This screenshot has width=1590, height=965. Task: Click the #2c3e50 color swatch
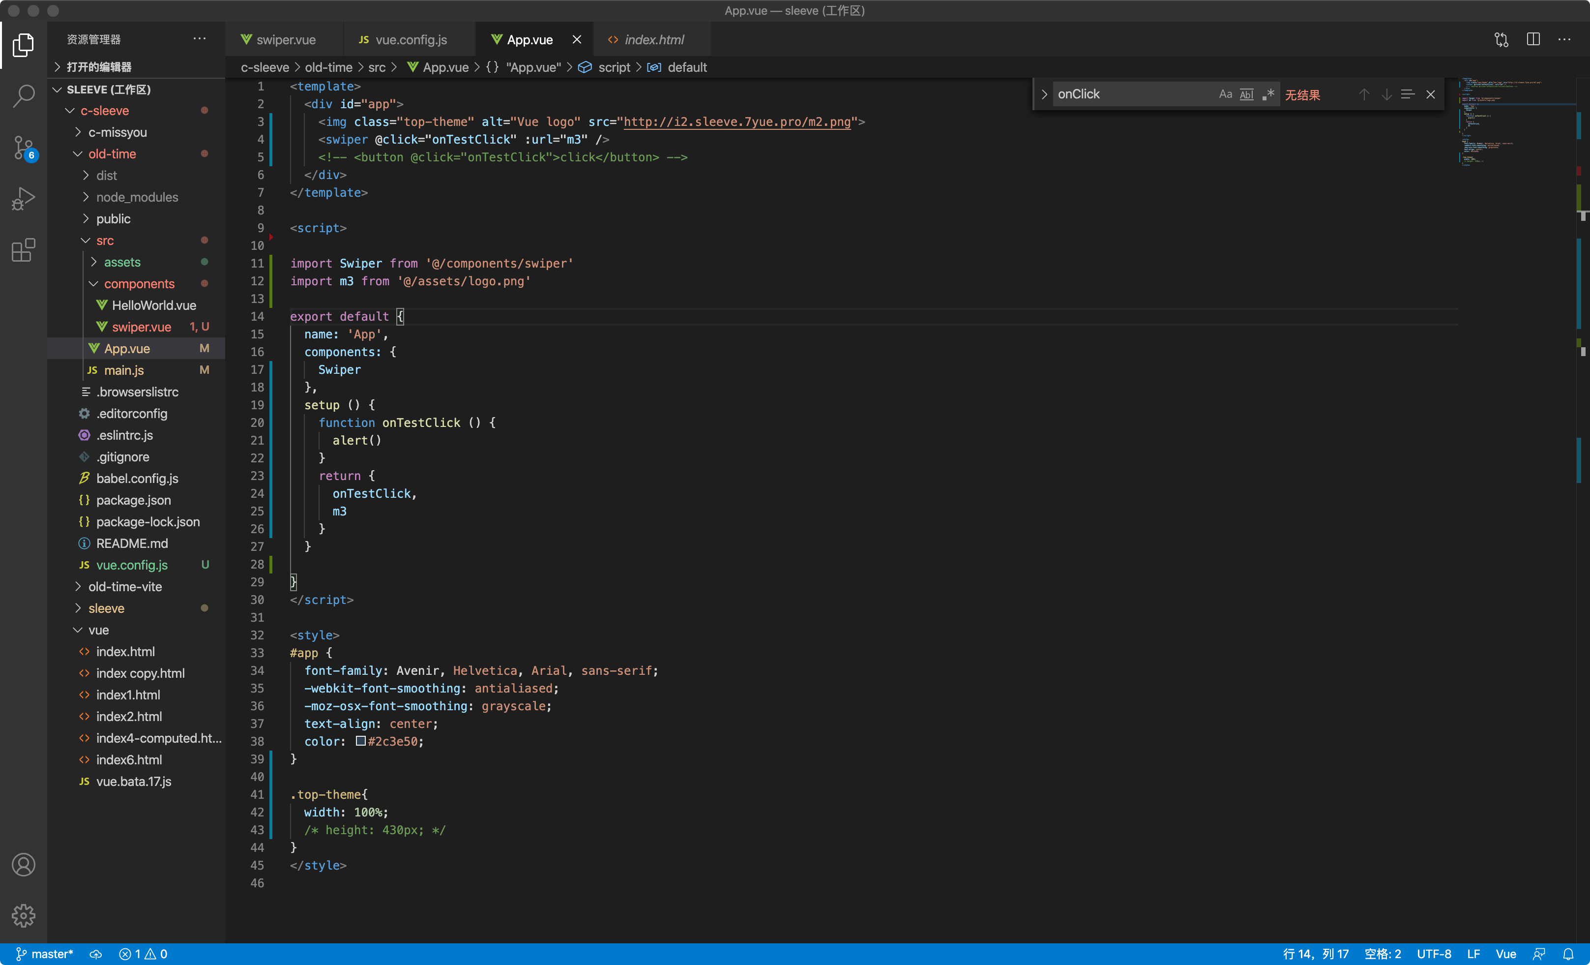(361, 741)
